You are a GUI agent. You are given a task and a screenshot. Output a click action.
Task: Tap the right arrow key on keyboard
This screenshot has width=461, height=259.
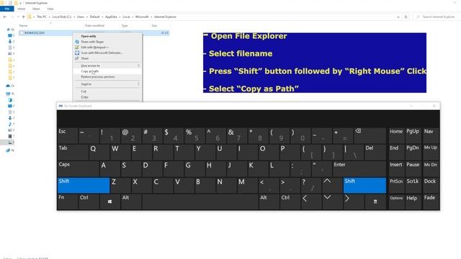point(354,201)
